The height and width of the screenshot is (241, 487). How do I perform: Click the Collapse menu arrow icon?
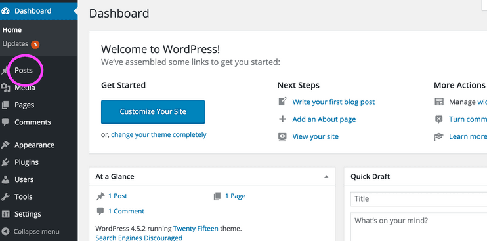[x=5, y=231]
